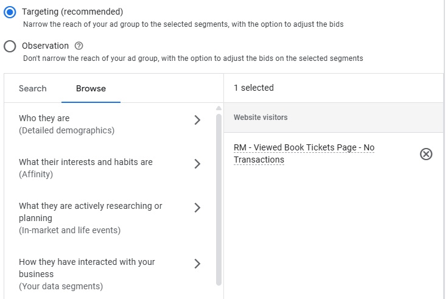Select the Targeting (recommended) radio button
Viewport: 448px width, 299px height.
tap(10, 12)
